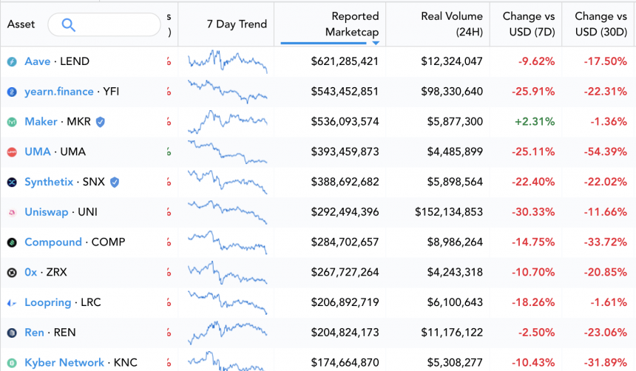
Task: Click the yearn.finance 7 day trend sparkline
Action: point(227,92)
